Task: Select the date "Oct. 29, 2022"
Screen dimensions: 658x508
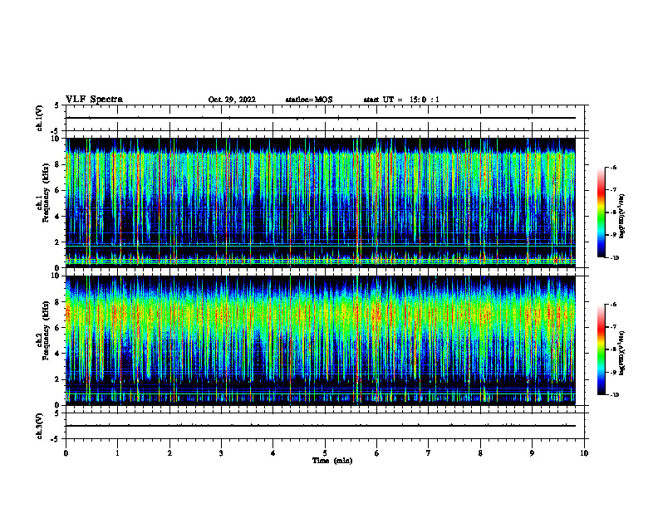Action: [x=232, y=100]
